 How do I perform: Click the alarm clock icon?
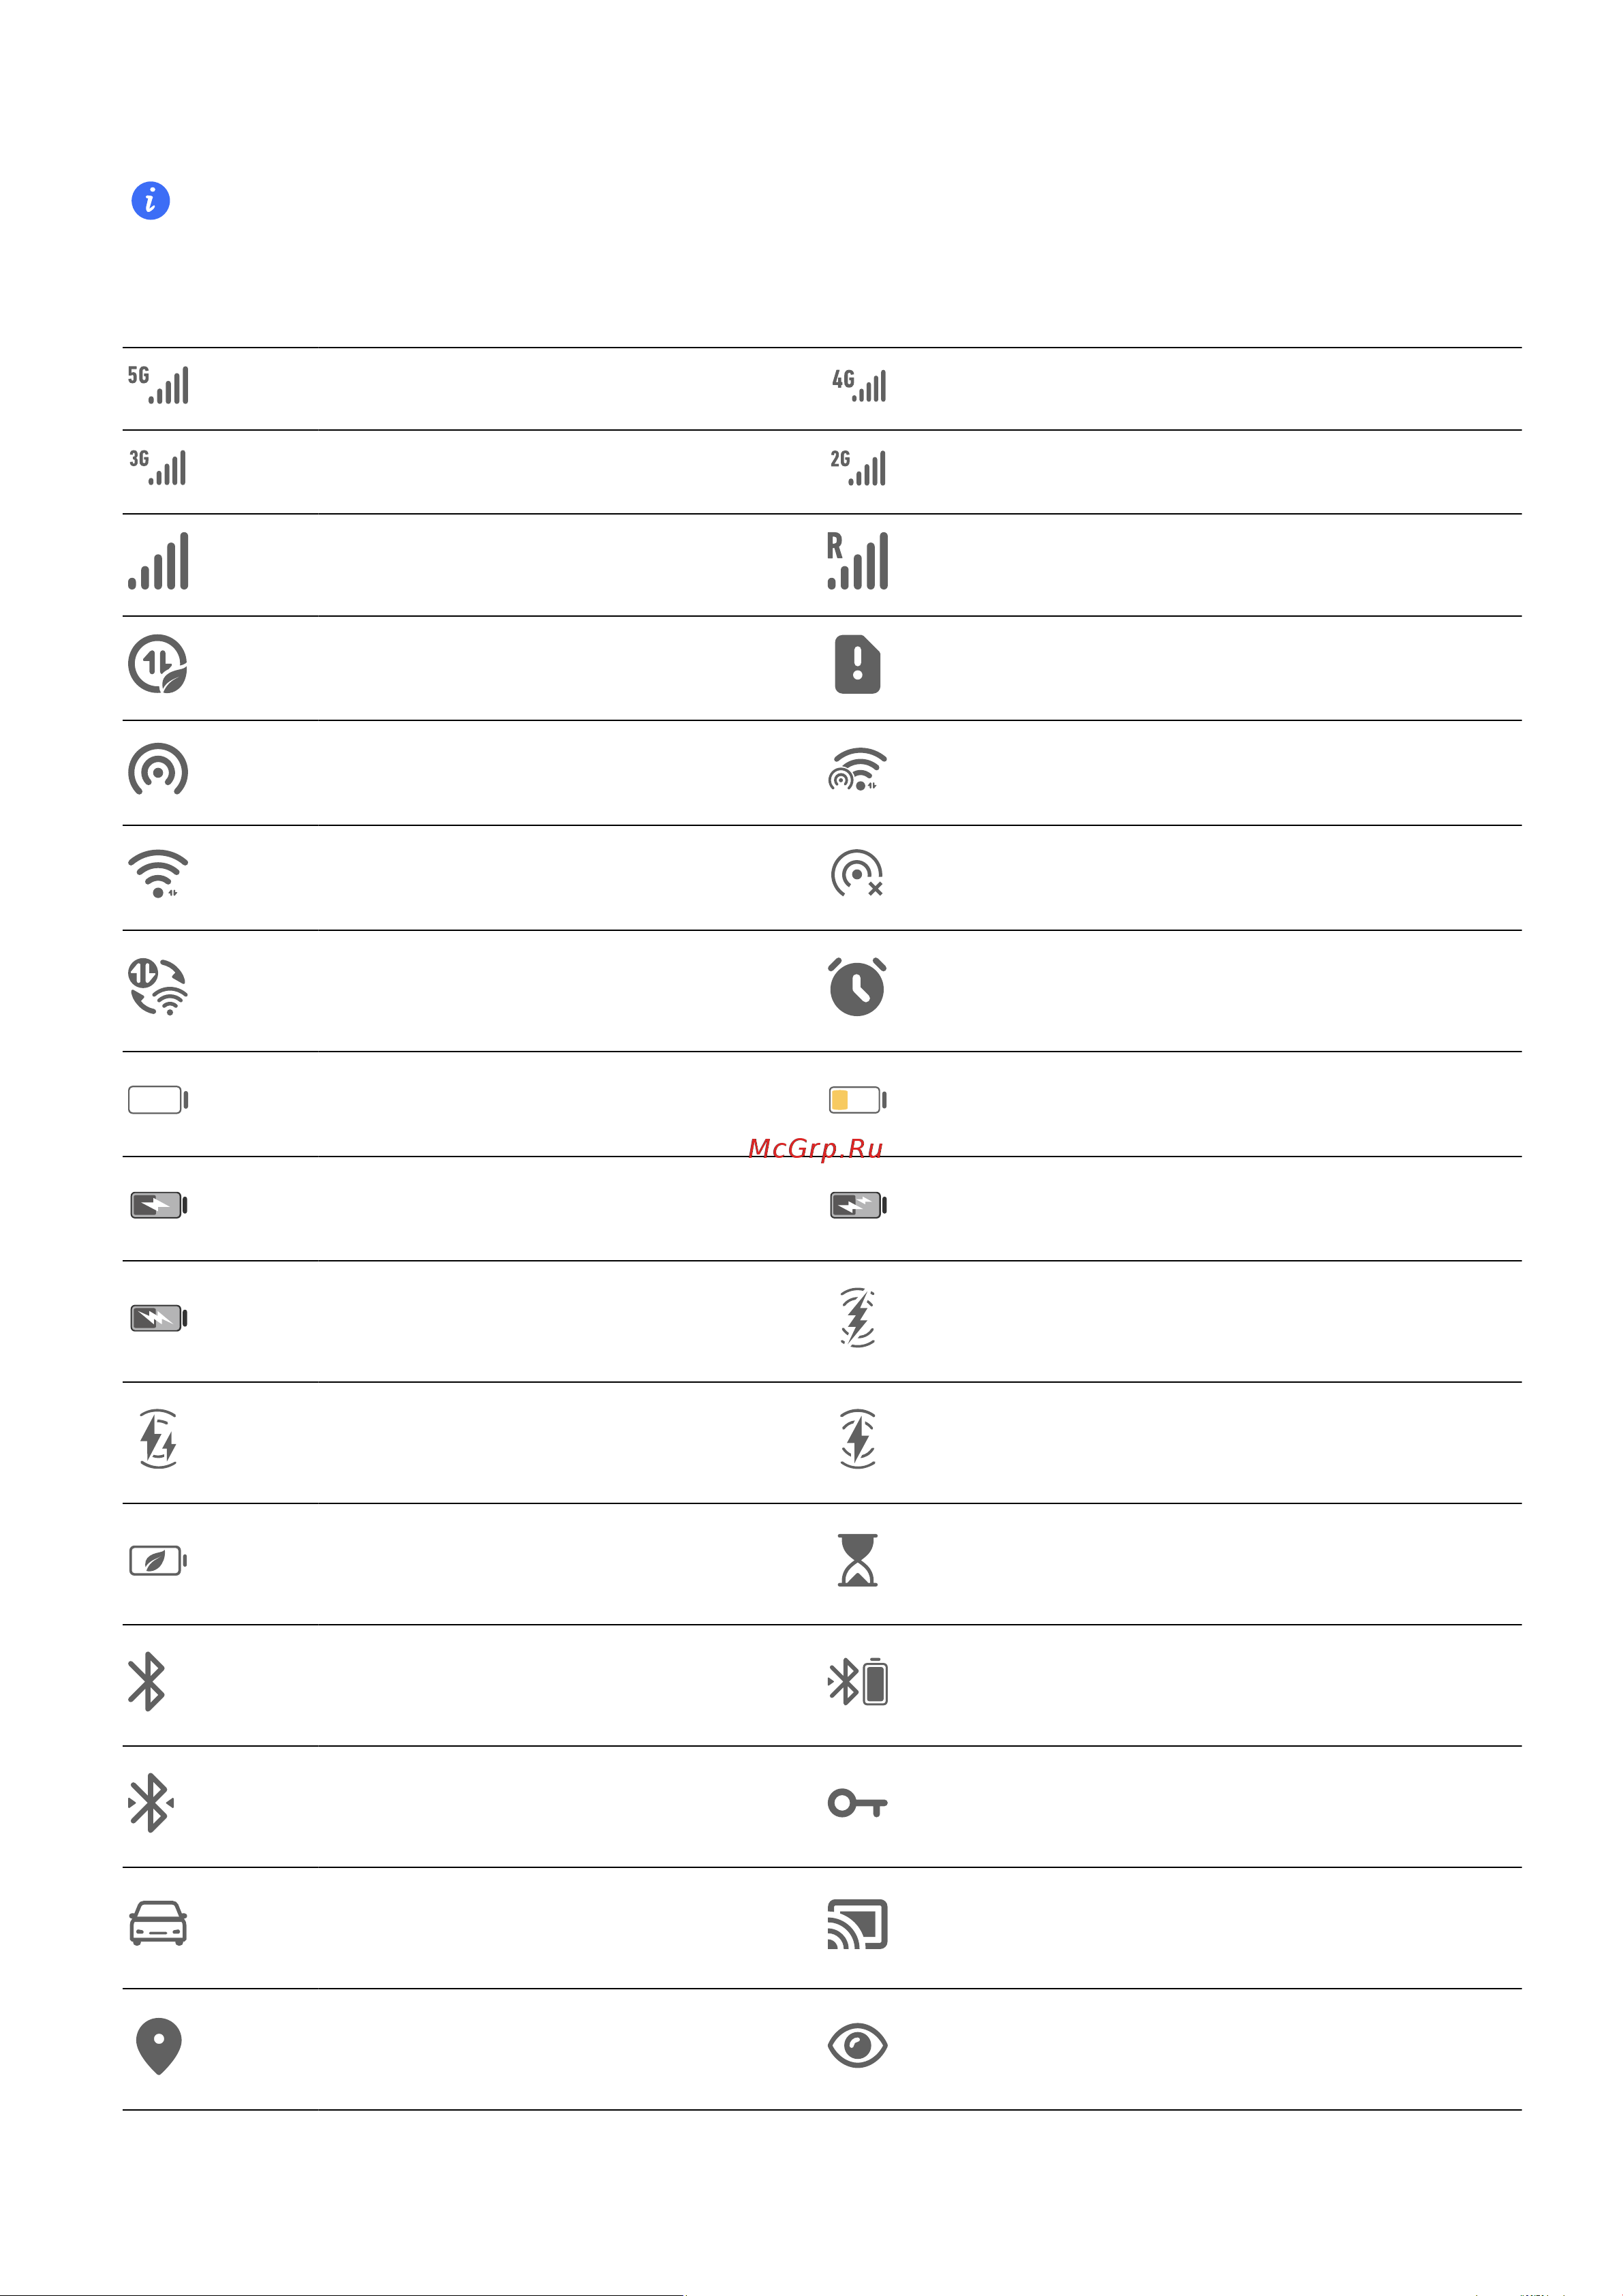[858, 987]
